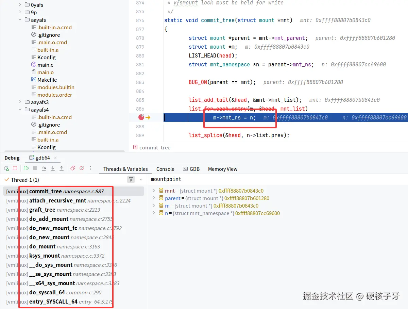This screenshot has height=309, width=408.
Task: Click the aayafs Makefile file icon
Action: (33, 80)
